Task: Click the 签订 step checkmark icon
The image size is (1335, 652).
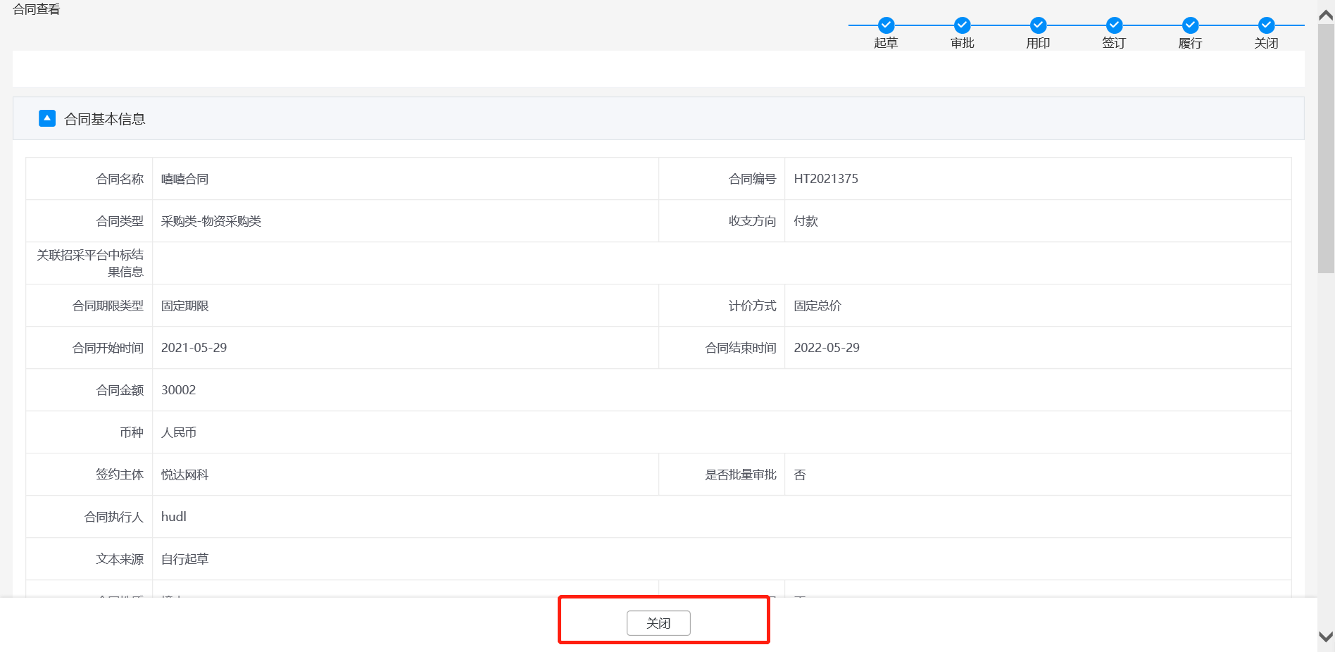Action: (1114, 25)
